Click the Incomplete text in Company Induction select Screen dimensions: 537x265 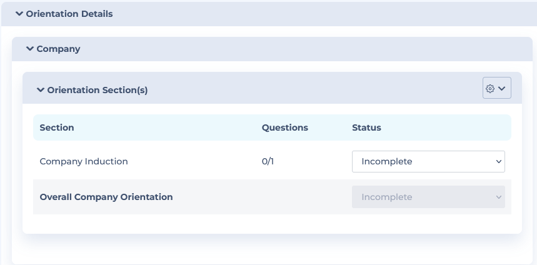tap(387, 161)
